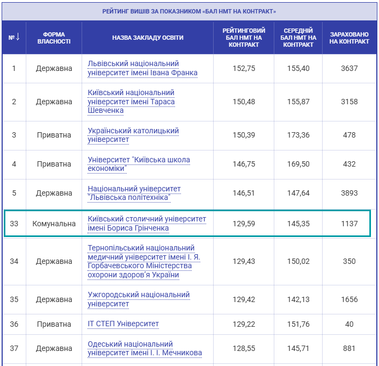379x366 pixels.
Task: Select rating value 150,39
Action: point(244,135)
